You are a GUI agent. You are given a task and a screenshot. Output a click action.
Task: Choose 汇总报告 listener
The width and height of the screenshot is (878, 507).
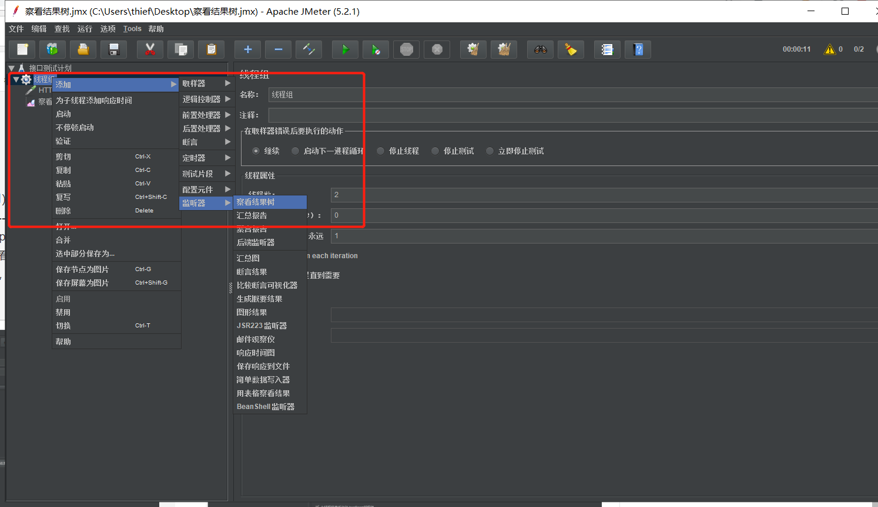pyautogui.click(x=270, y=215)
